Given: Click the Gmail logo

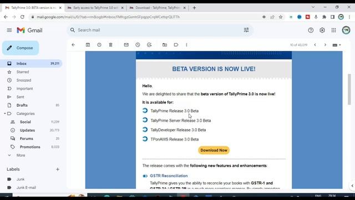Looking at the screenshot, I should (29, 30).
